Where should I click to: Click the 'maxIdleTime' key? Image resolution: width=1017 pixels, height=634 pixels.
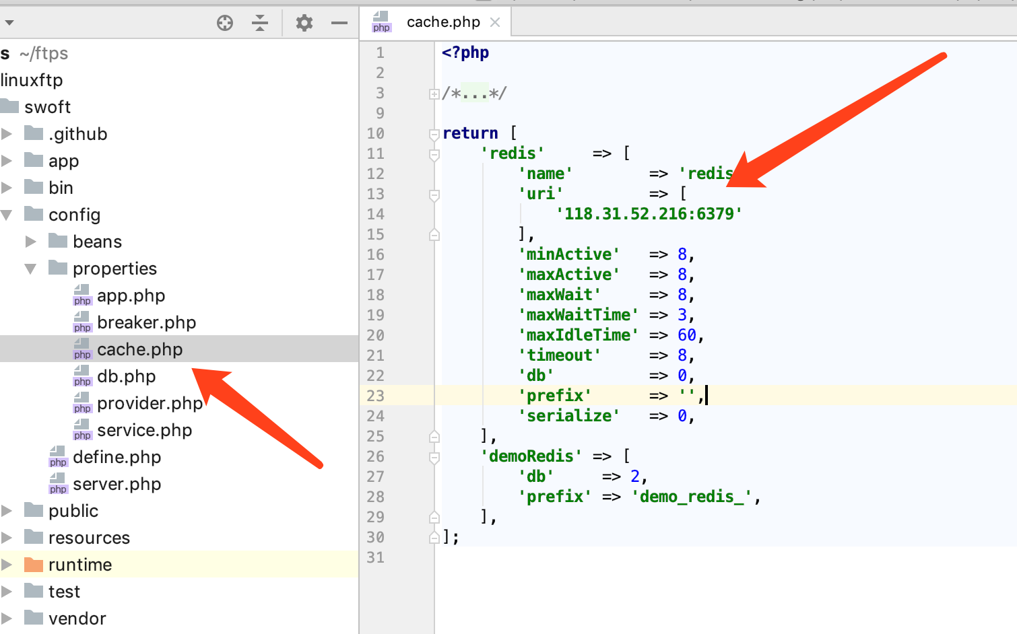tap(579, 335)
